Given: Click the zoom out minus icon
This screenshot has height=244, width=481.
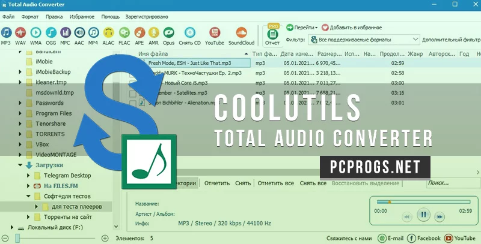Looking at the screenshot, I should click(x=5, y=238).
